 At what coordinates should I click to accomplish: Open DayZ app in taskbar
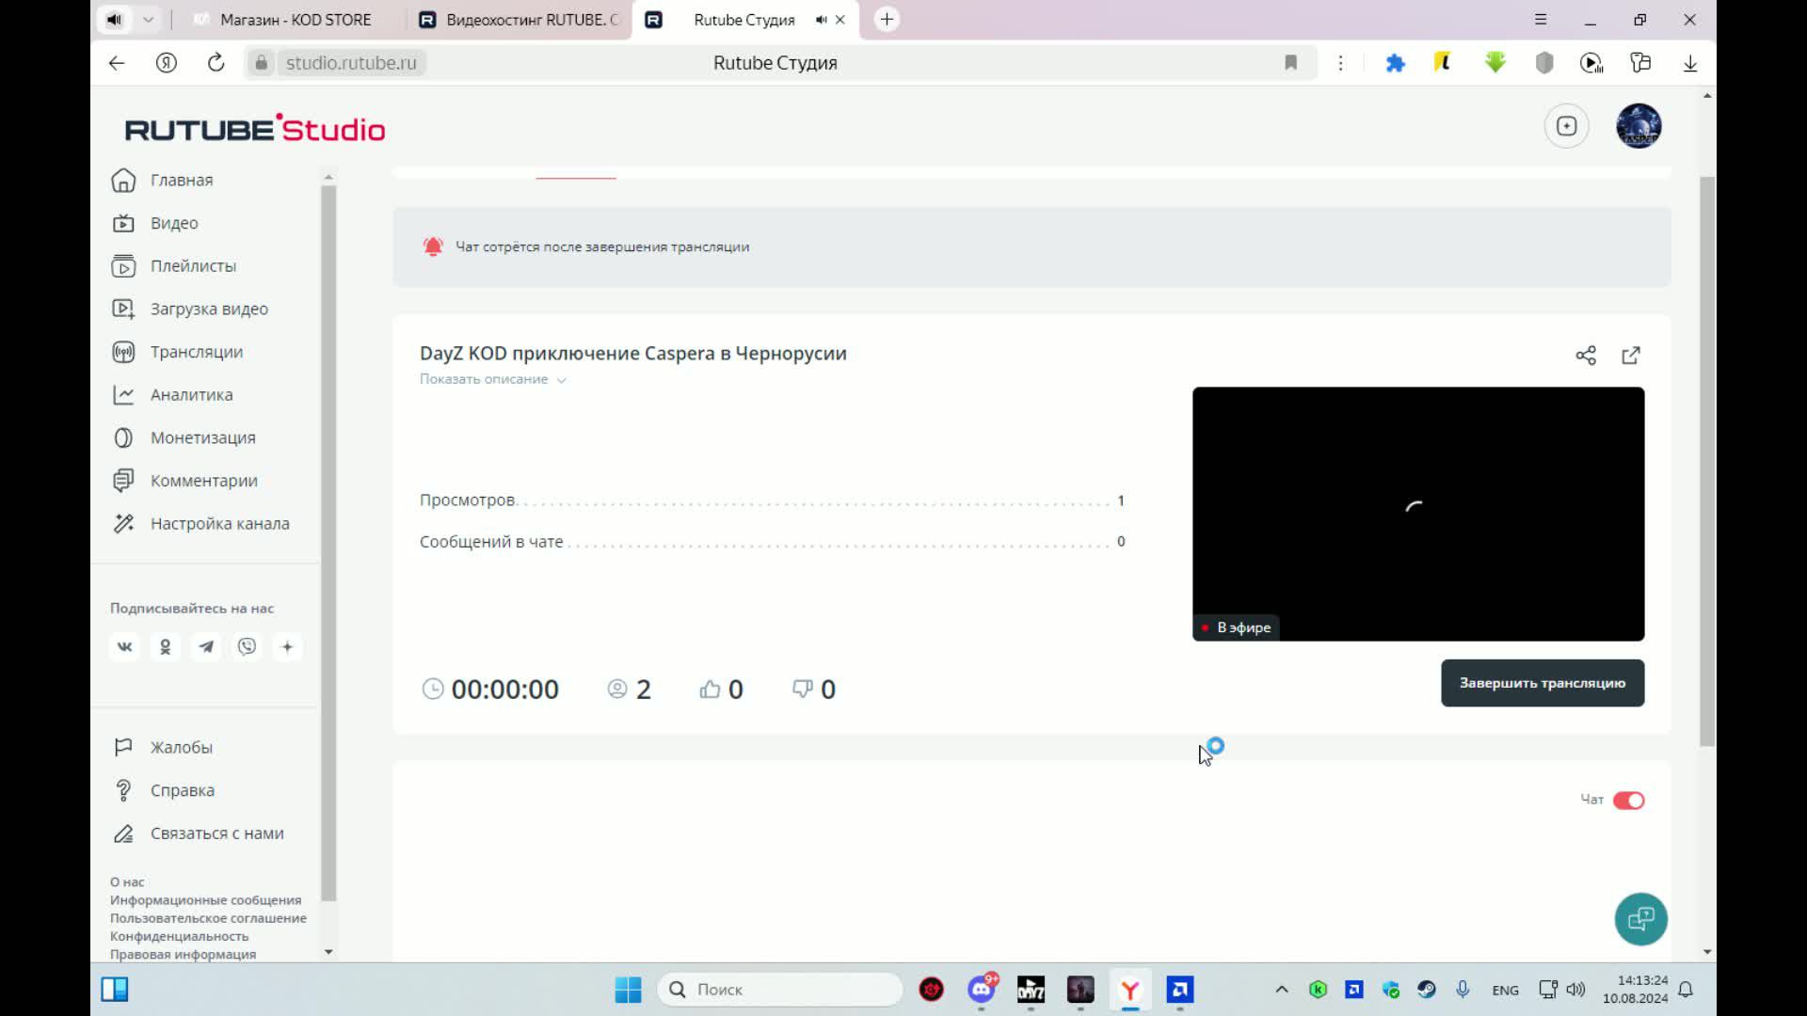[1031, 990]
